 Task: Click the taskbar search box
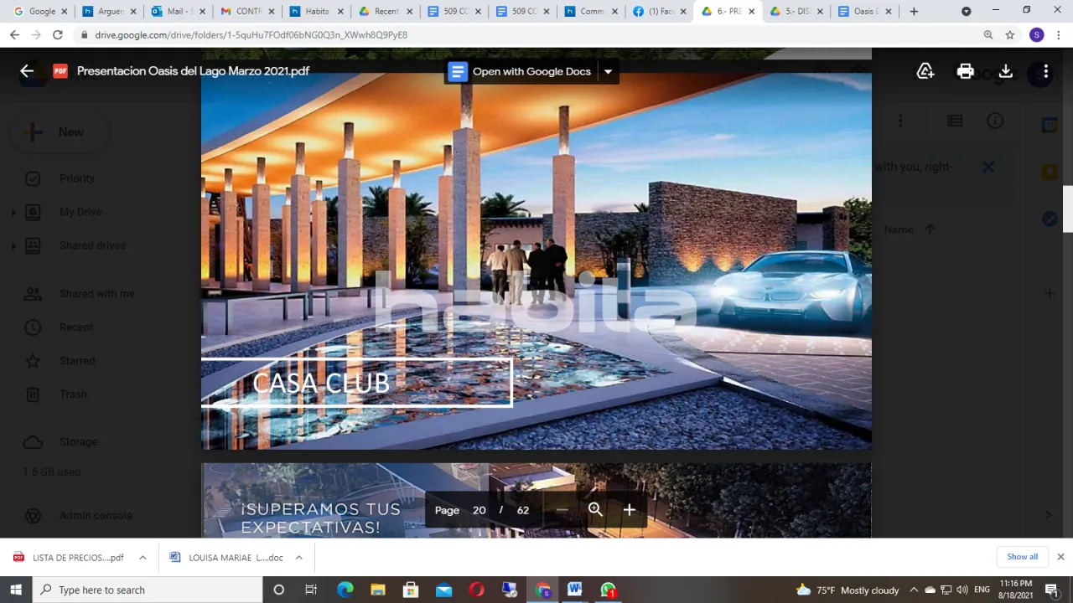click(148, 590)
